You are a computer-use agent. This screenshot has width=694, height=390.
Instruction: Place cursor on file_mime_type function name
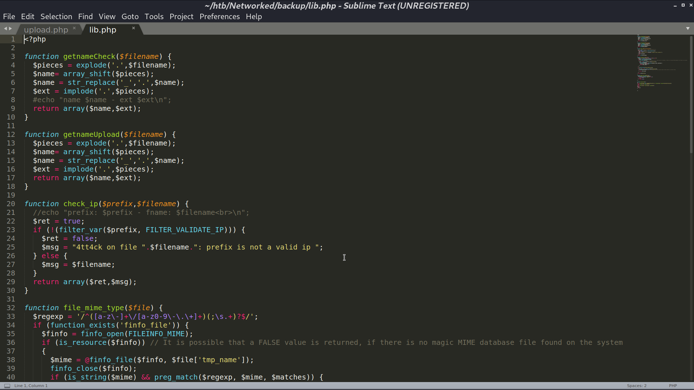coord(94,308)
